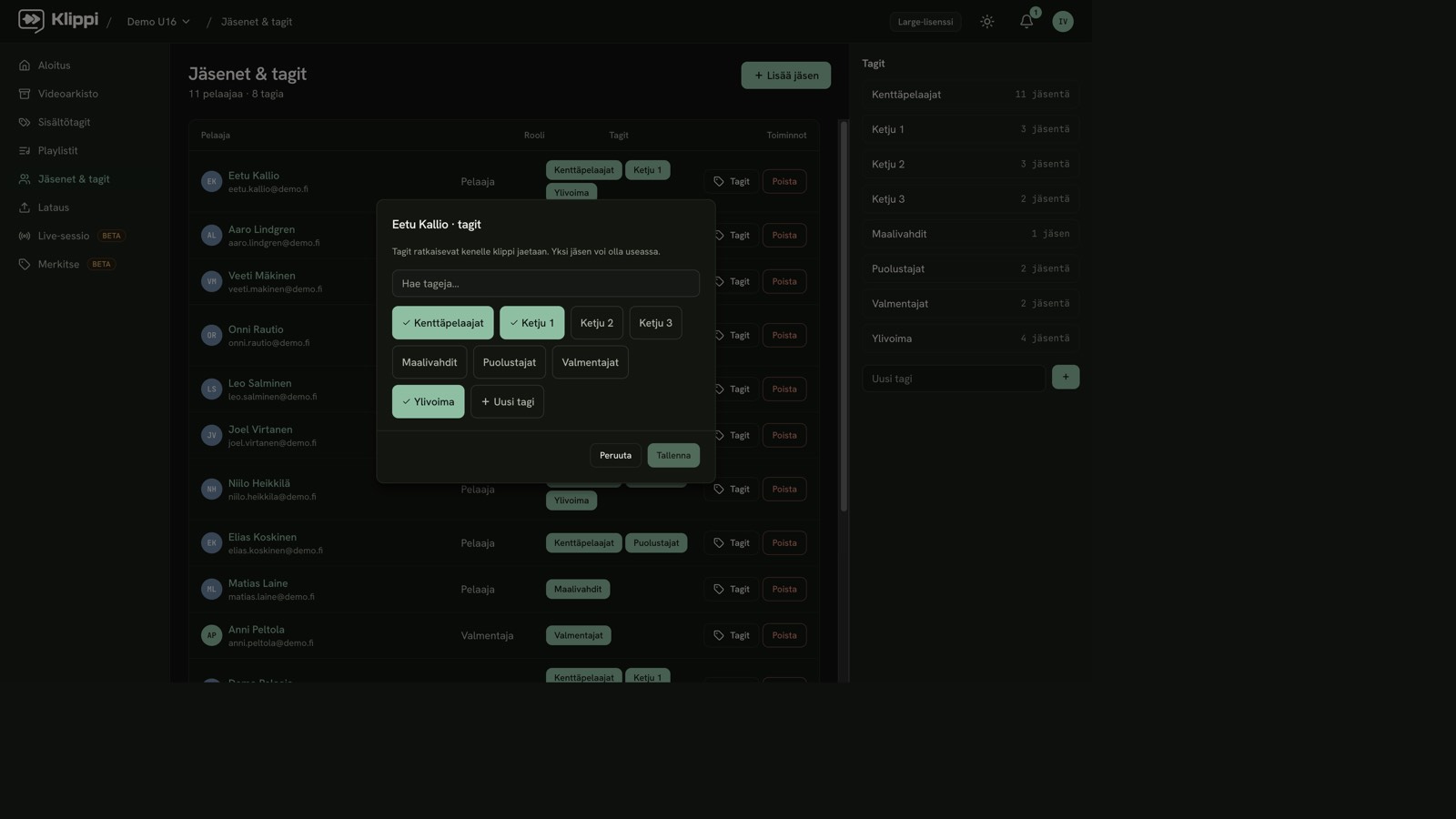The image size is (1456, 819).
Task: Click the Large-lisenssi badge
Action: (925, 22)
